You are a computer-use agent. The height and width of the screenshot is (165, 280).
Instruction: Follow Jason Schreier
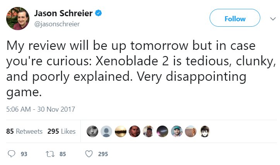click(x=235, y=19)
